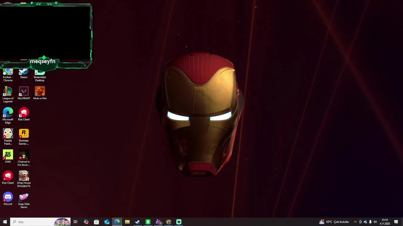Select the VALORANT desktop icon

coord(24,93)
